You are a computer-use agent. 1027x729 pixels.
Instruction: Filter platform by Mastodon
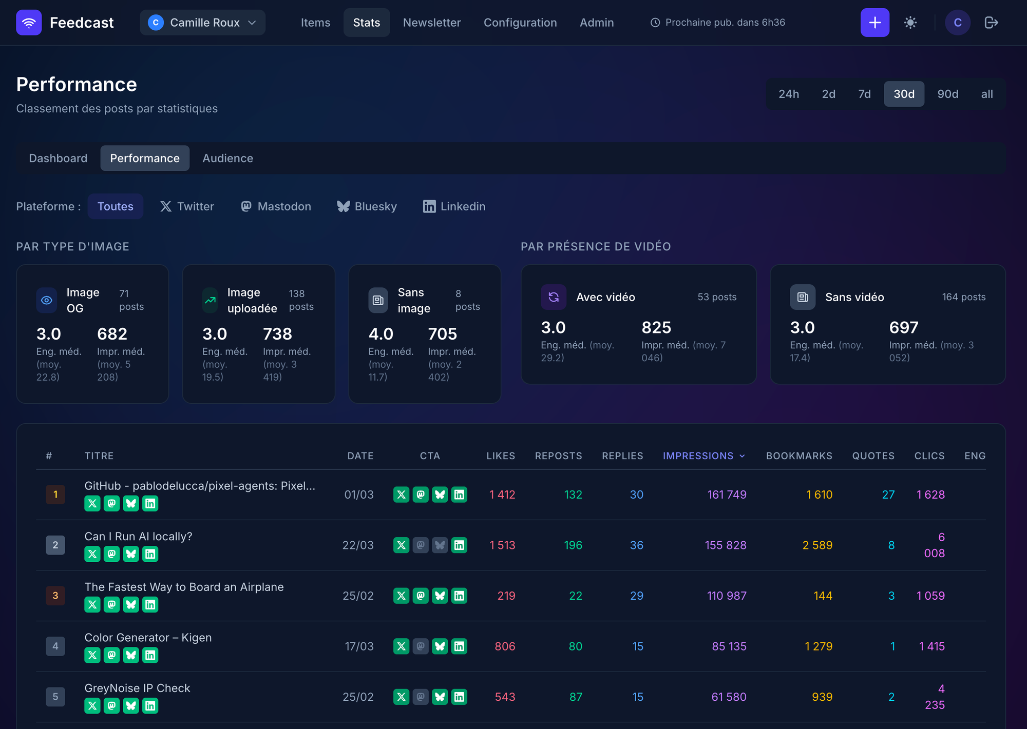pyautogui.click(x=276, y=206)
